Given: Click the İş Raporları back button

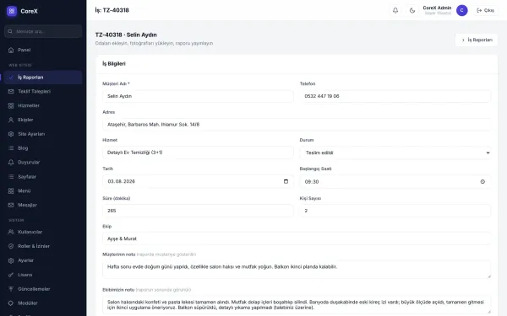Looking at the screenshot, I should [x=477, y=40].
